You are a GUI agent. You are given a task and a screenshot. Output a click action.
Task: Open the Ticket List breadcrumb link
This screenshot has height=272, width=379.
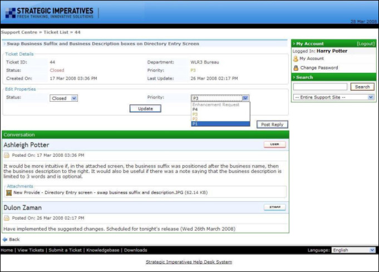(x=57, y=32)
